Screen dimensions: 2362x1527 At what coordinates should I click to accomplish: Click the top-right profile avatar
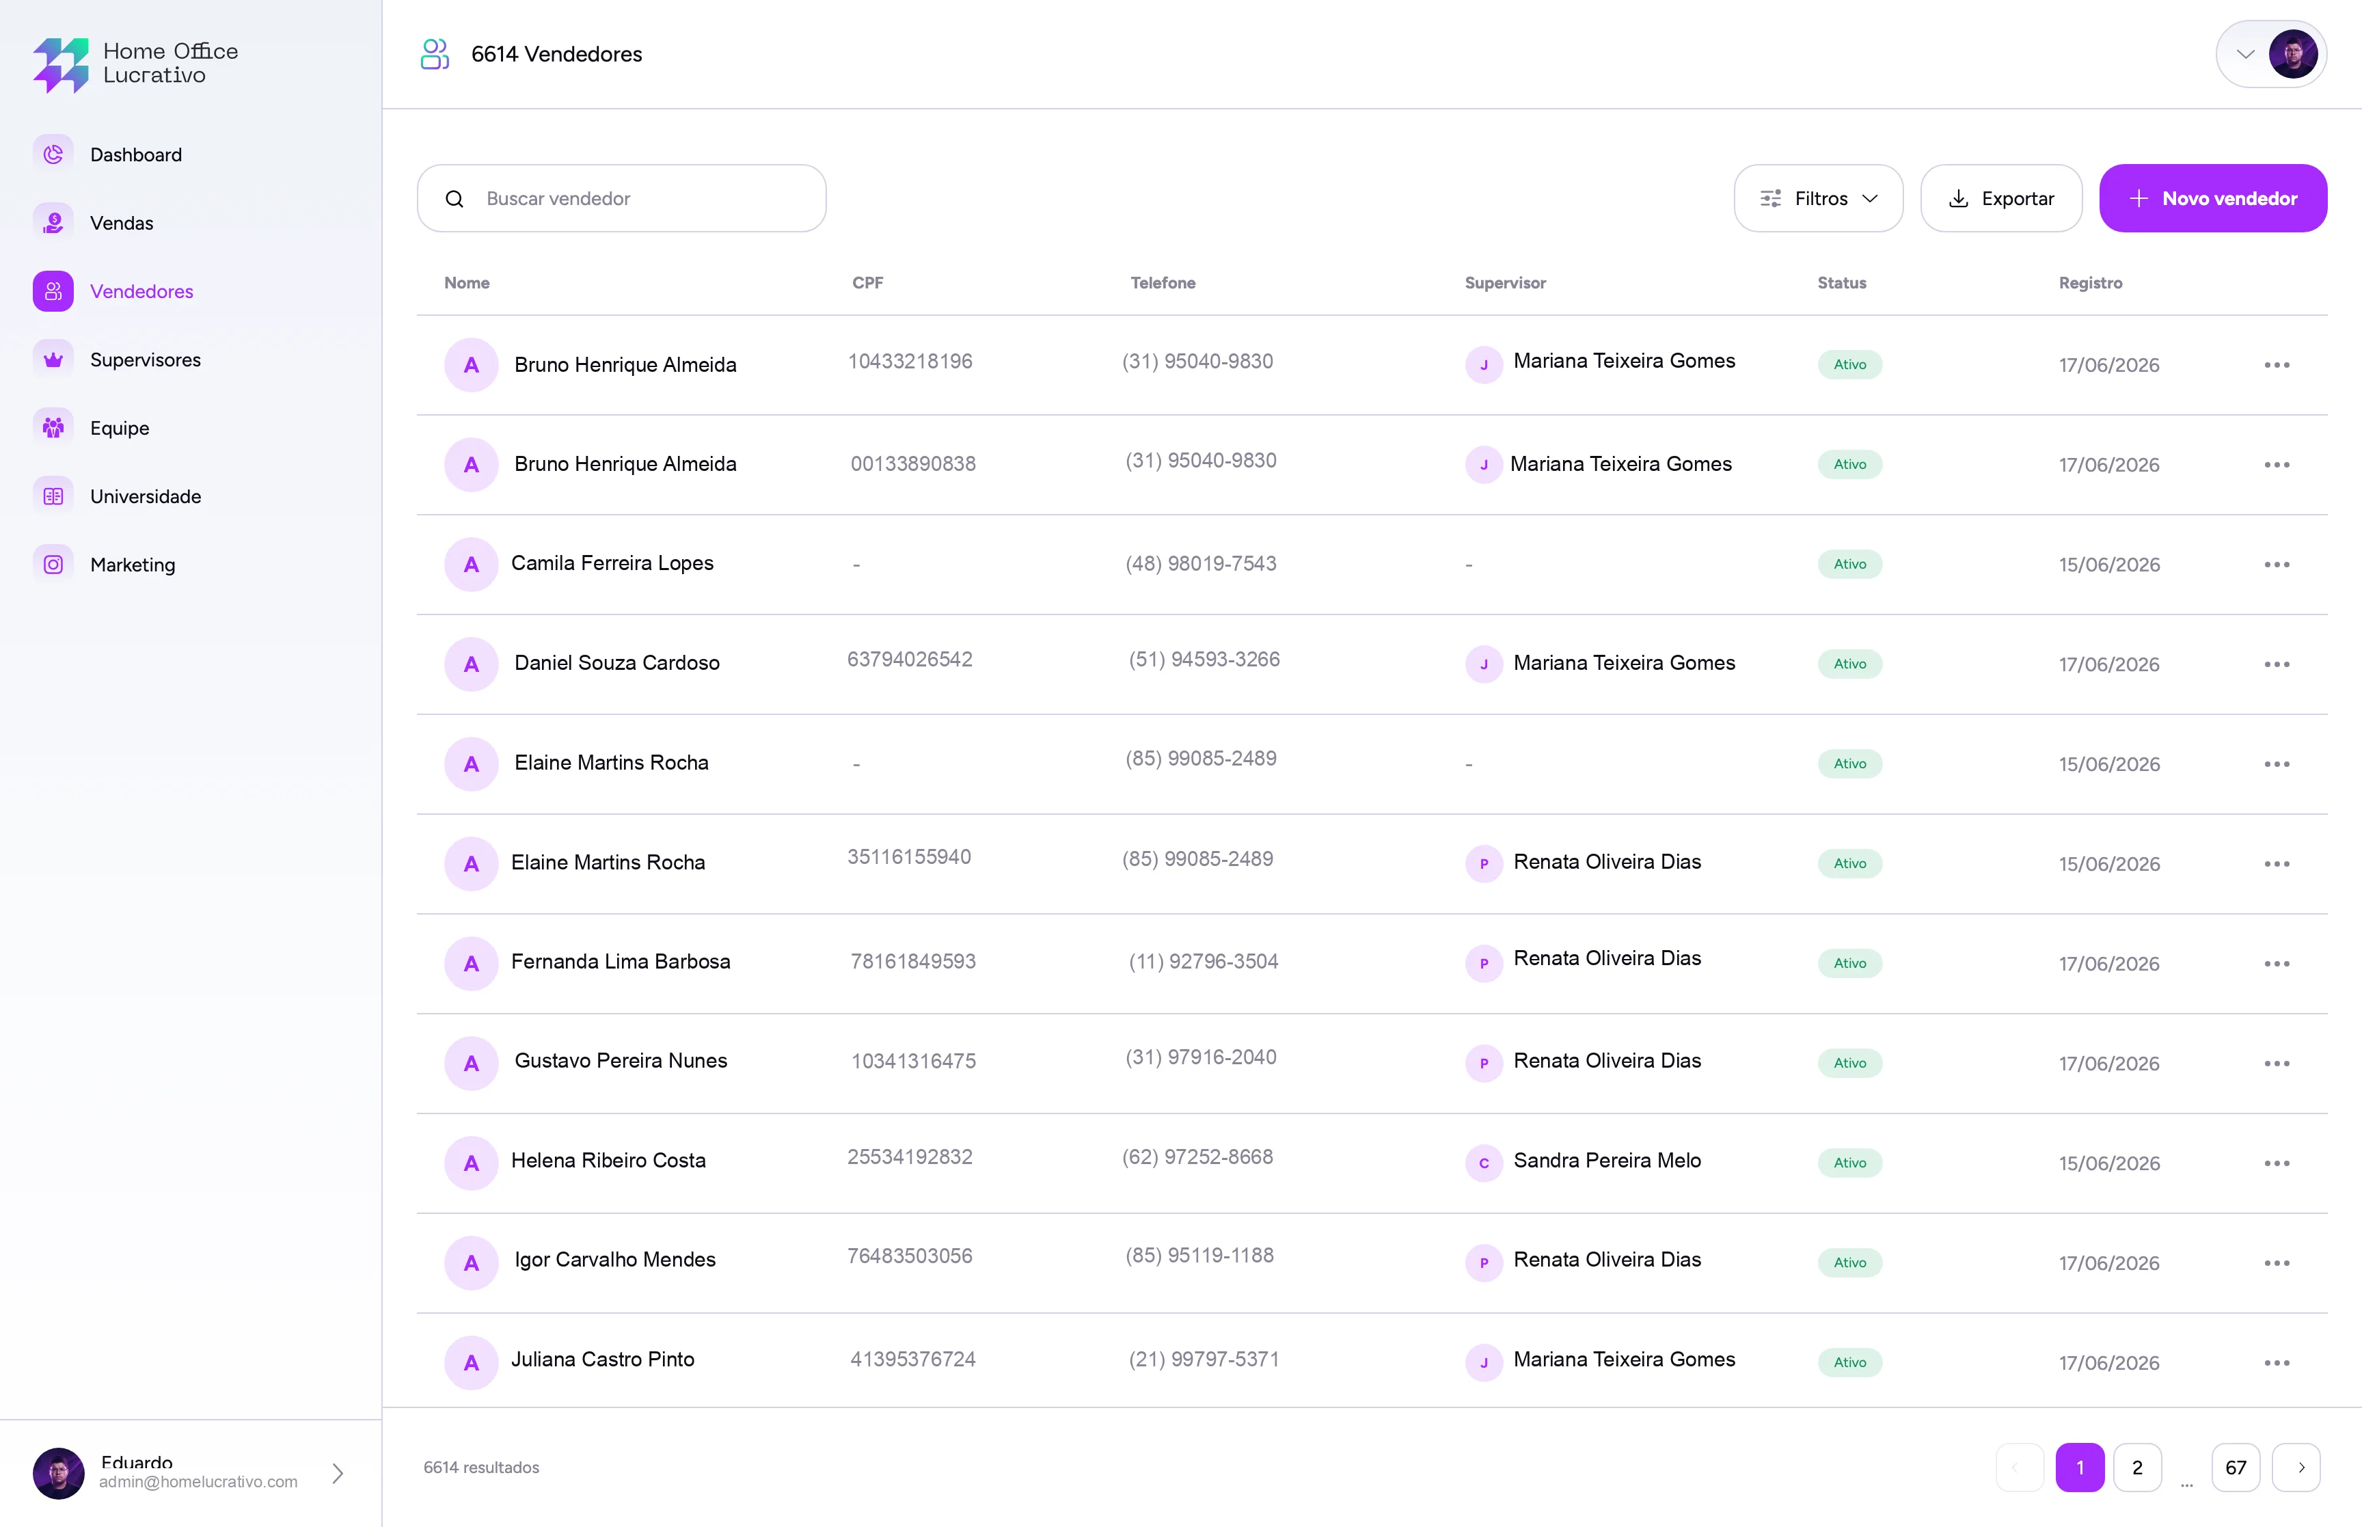[2292, 55]
